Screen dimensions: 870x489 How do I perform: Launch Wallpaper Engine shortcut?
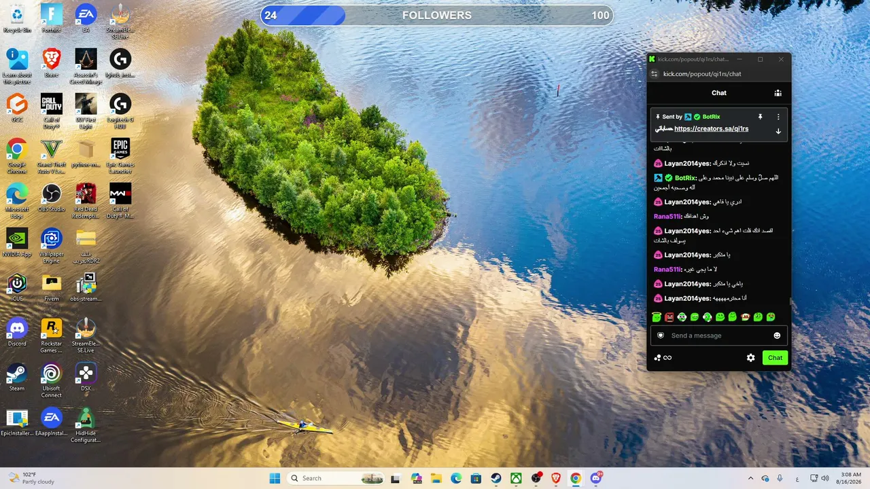[52, 246]
